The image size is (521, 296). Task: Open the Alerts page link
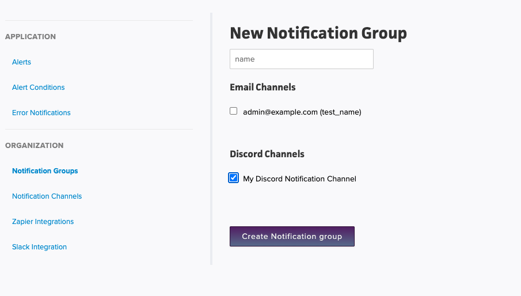[x=21, y=62]
